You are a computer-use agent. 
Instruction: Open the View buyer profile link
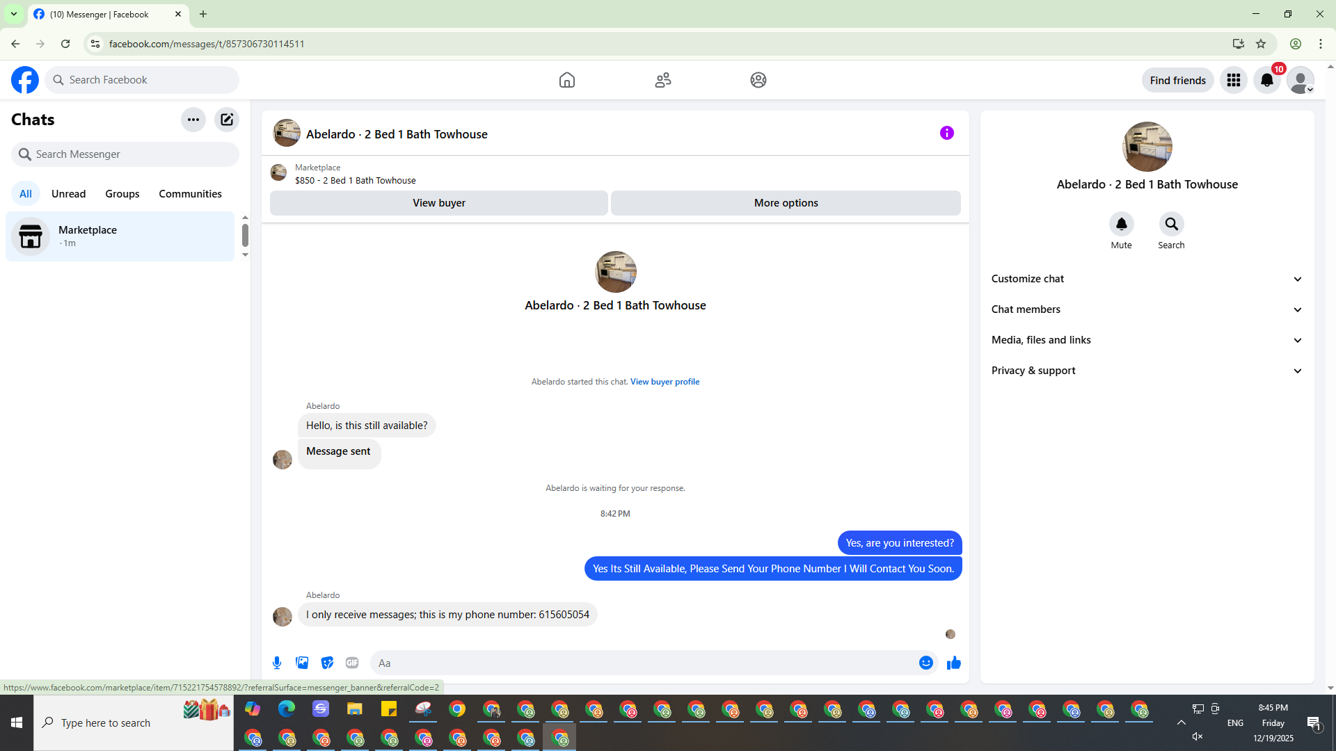click(x=665, y=382)
